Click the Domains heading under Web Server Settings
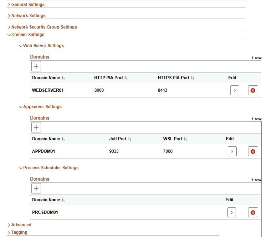The image size is (262, 237). click(40, 57)
